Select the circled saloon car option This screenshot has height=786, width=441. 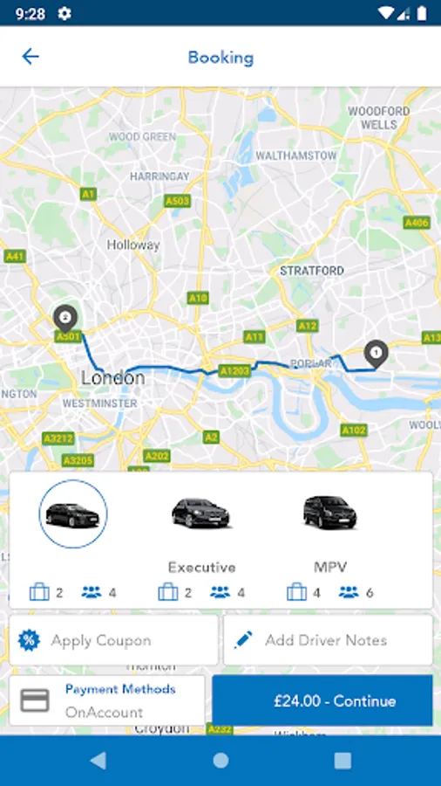(73, 514)
